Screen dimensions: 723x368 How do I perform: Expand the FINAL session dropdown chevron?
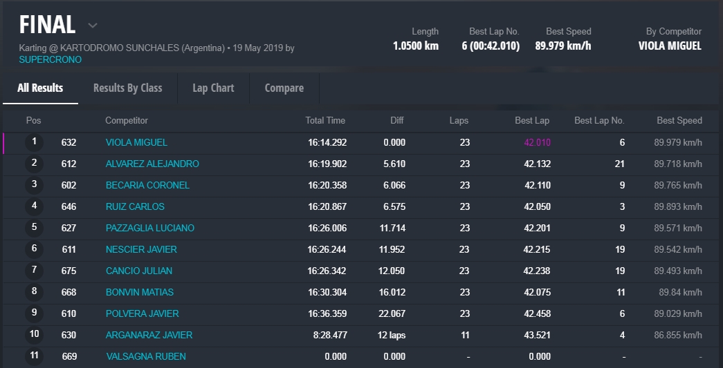click(93, 26)
